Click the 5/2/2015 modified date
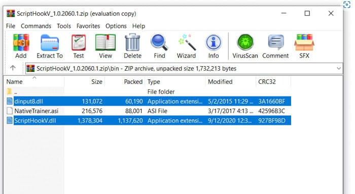Screen dimensions: 355x194 tap(230, 101)
